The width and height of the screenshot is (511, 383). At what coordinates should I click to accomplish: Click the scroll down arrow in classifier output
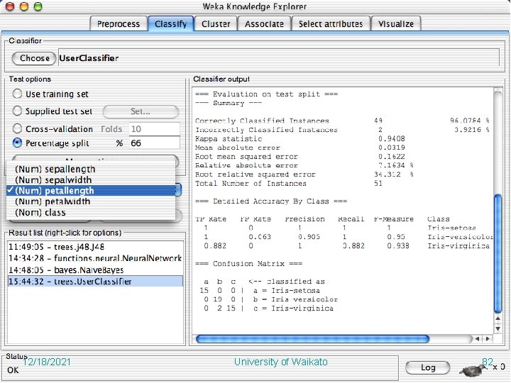498,328
